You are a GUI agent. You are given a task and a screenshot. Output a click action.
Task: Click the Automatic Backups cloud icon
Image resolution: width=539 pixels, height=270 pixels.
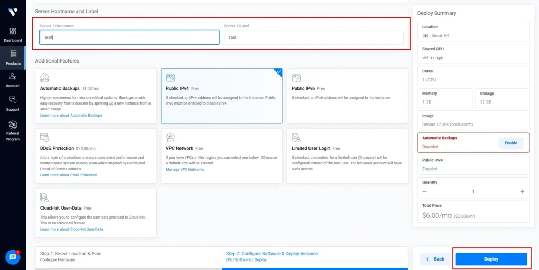[x=45, y=78]
